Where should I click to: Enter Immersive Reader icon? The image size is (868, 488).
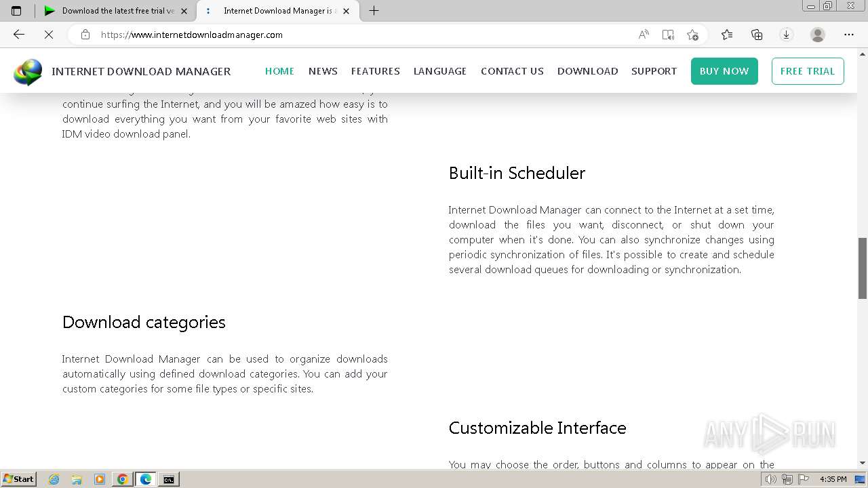[668, 35]
